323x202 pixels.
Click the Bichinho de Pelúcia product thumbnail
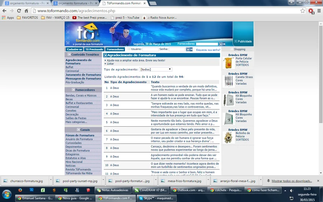(229, 137)
